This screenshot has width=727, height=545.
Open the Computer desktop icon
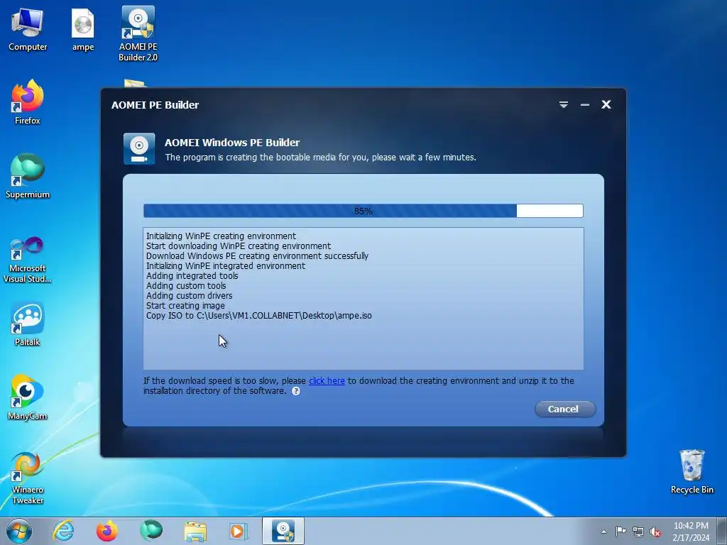28,29
